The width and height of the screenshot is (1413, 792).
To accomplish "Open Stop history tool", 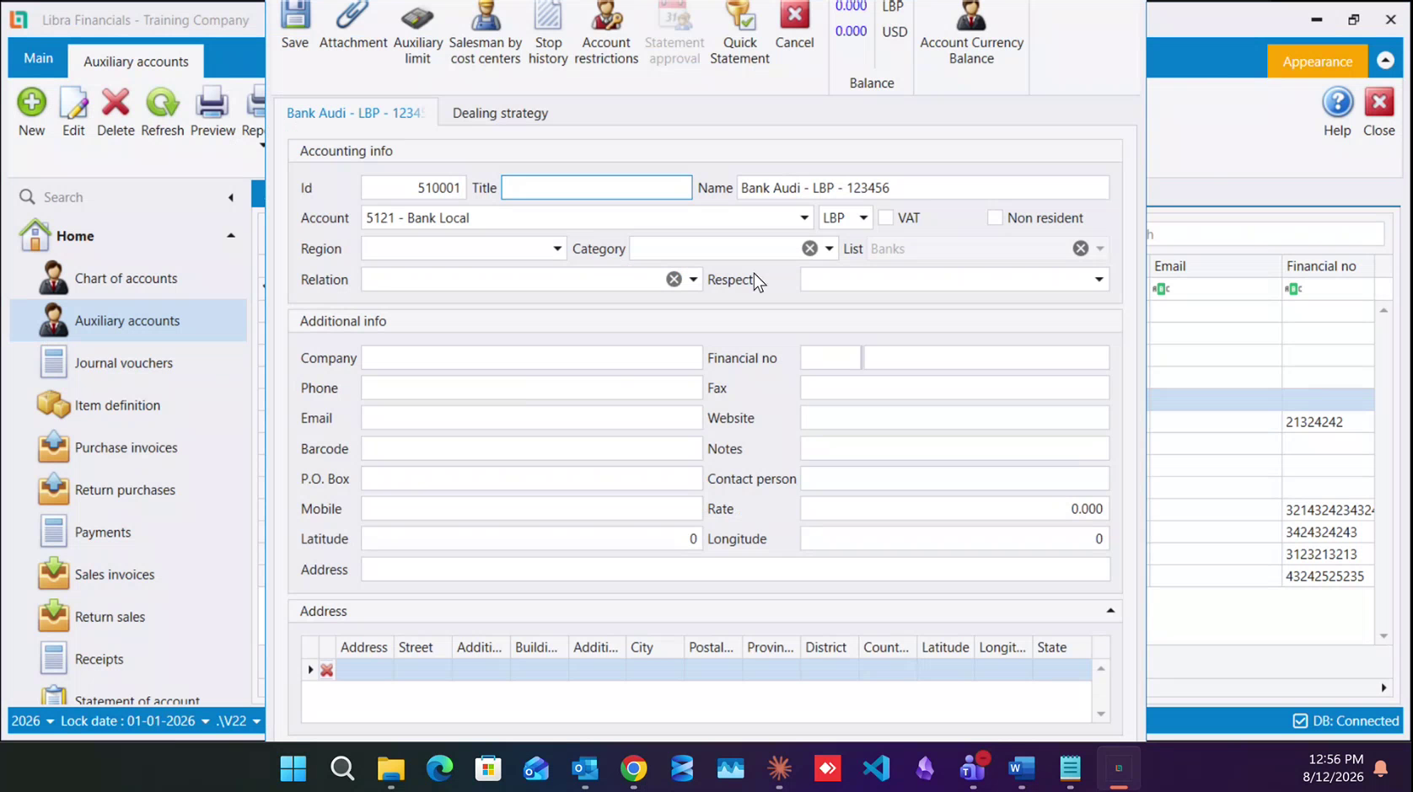I will tap(548, 34).
